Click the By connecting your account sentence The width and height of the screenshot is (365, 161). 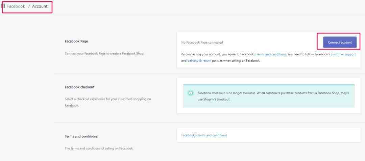tap(268, 57)
